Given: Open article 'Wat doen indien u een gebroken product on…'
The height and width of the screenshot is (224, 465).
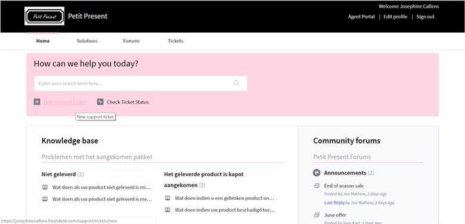Looking at the screenshot, I should (225, 198).
